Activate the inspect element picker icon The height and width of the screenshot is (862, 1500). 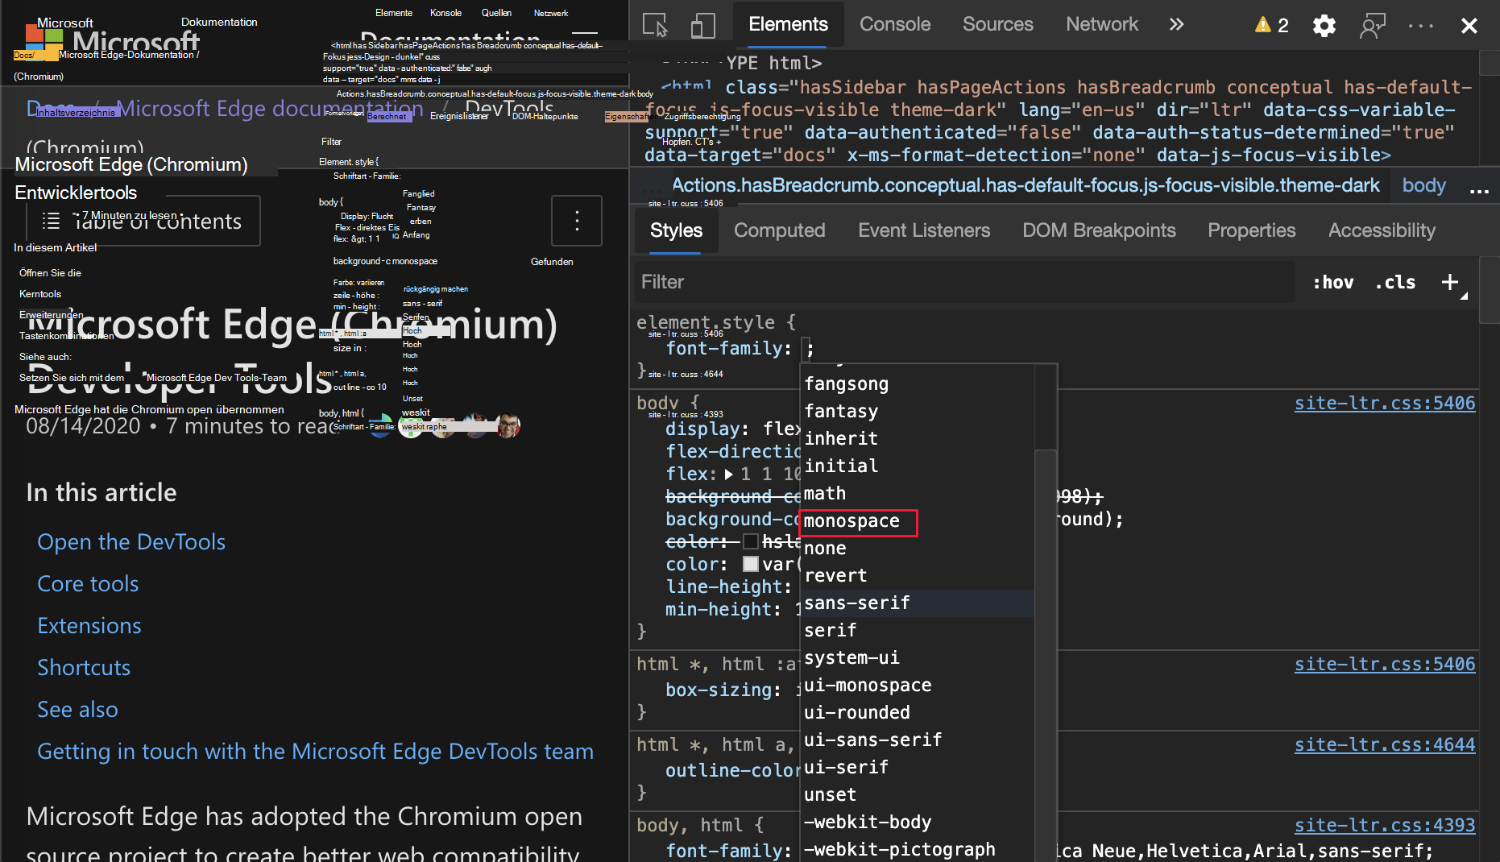click(655, 25)
